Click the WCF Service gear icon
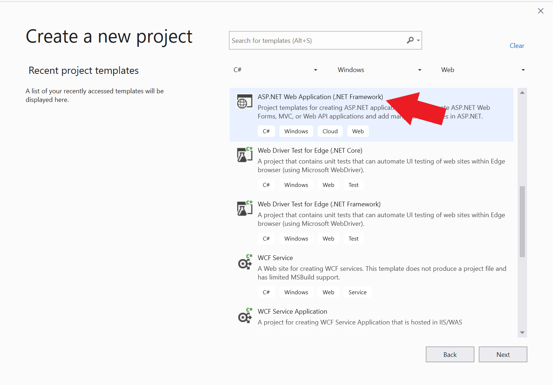This screenshot has height=385, width=553. coord(244,263)
